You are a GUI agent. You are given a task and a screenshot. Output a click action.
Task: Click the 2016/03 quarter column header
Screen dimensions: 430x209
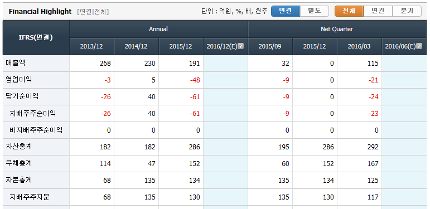tap(359, 46)
